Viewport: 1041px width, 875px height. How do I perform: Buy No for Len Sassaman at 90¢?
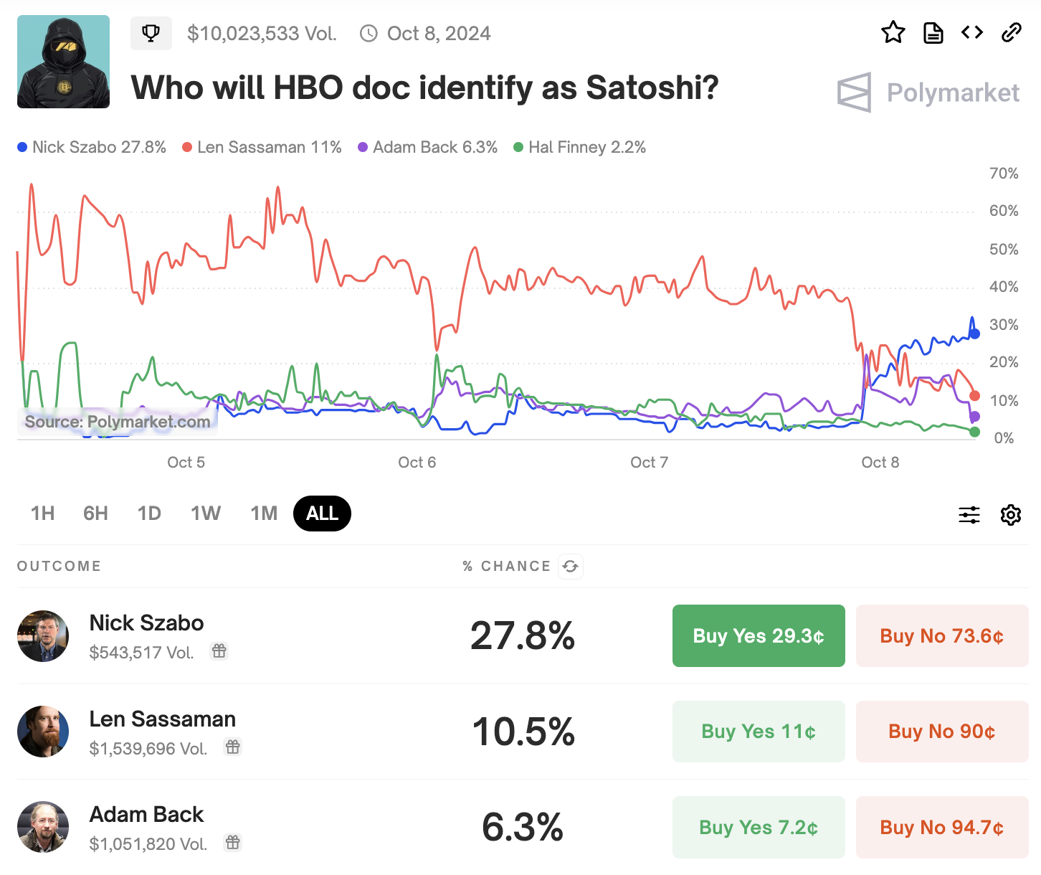point(942,732)
